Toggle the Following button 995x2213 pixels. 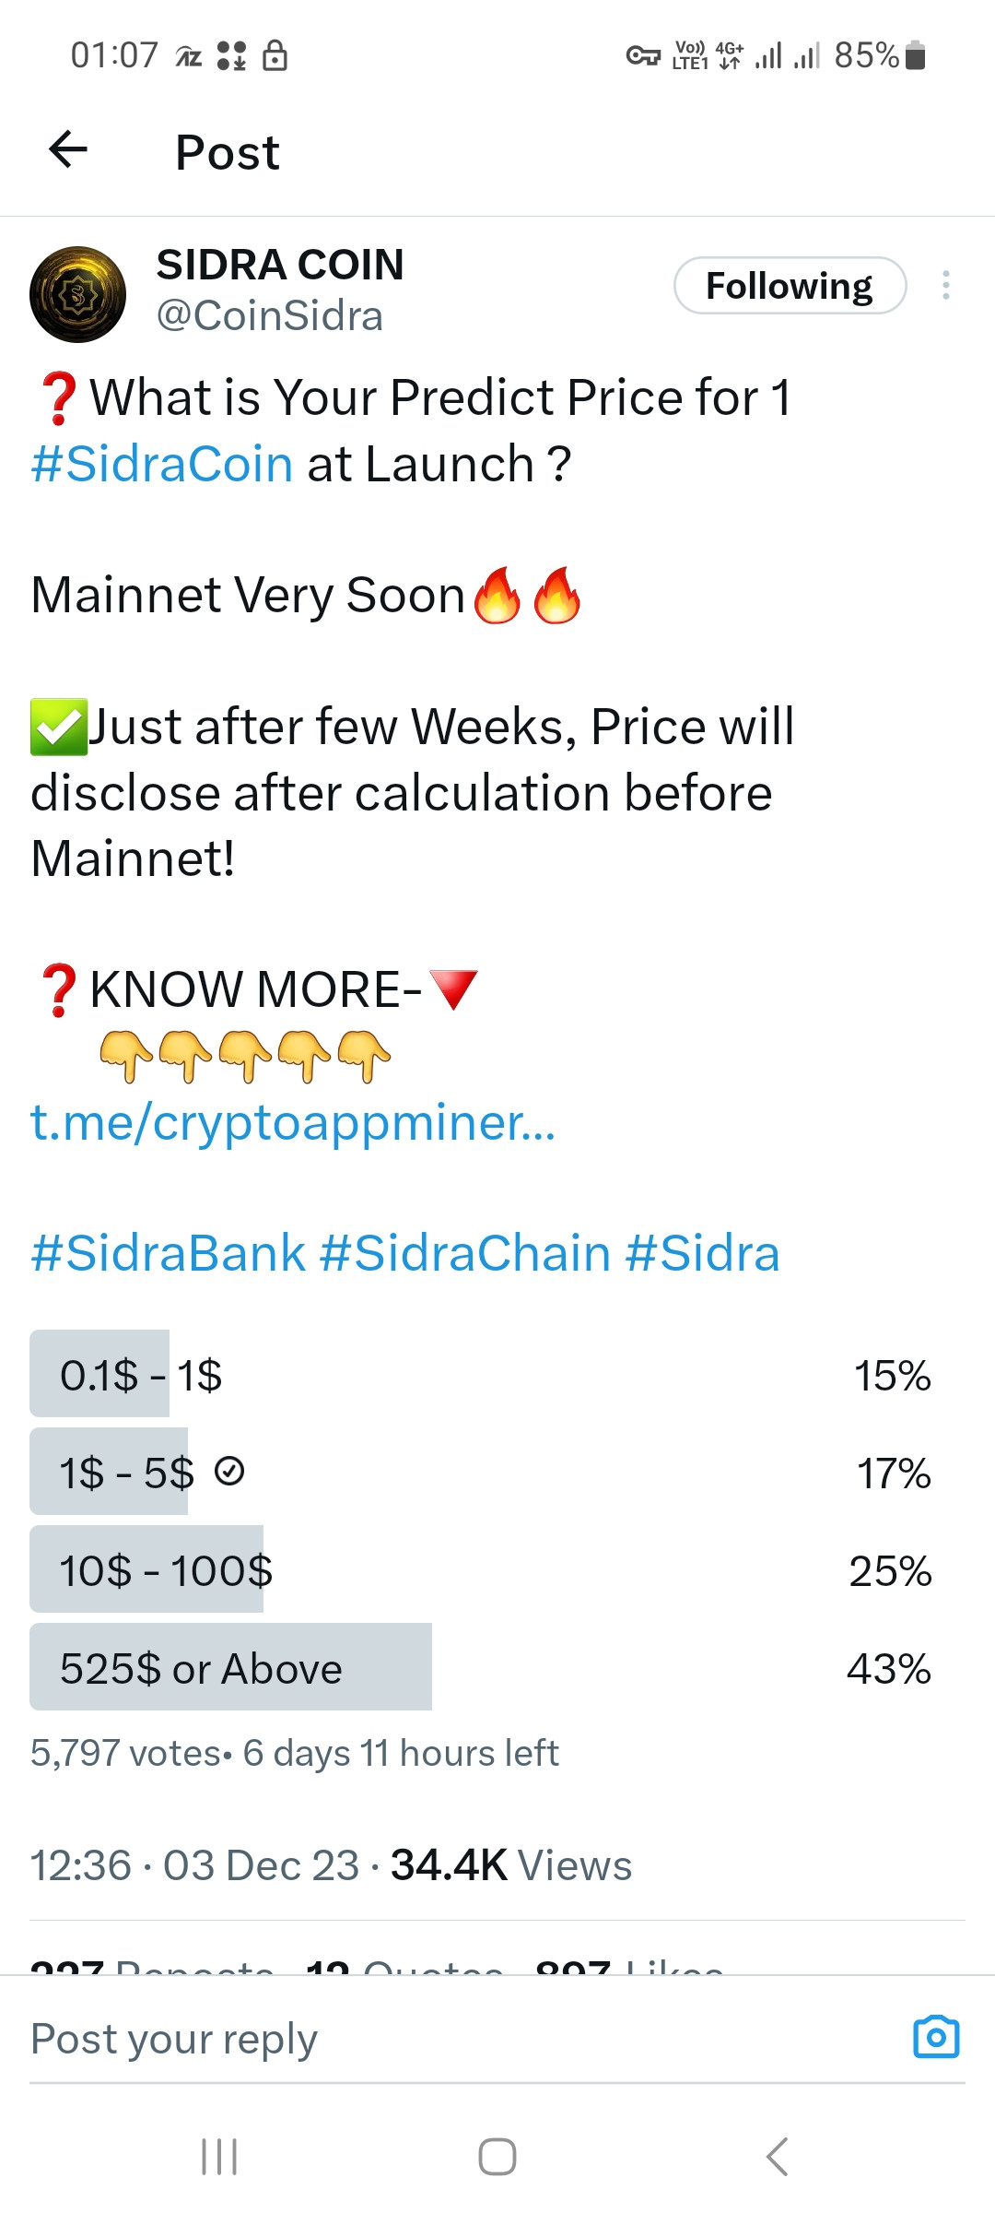tap(790, 286)
